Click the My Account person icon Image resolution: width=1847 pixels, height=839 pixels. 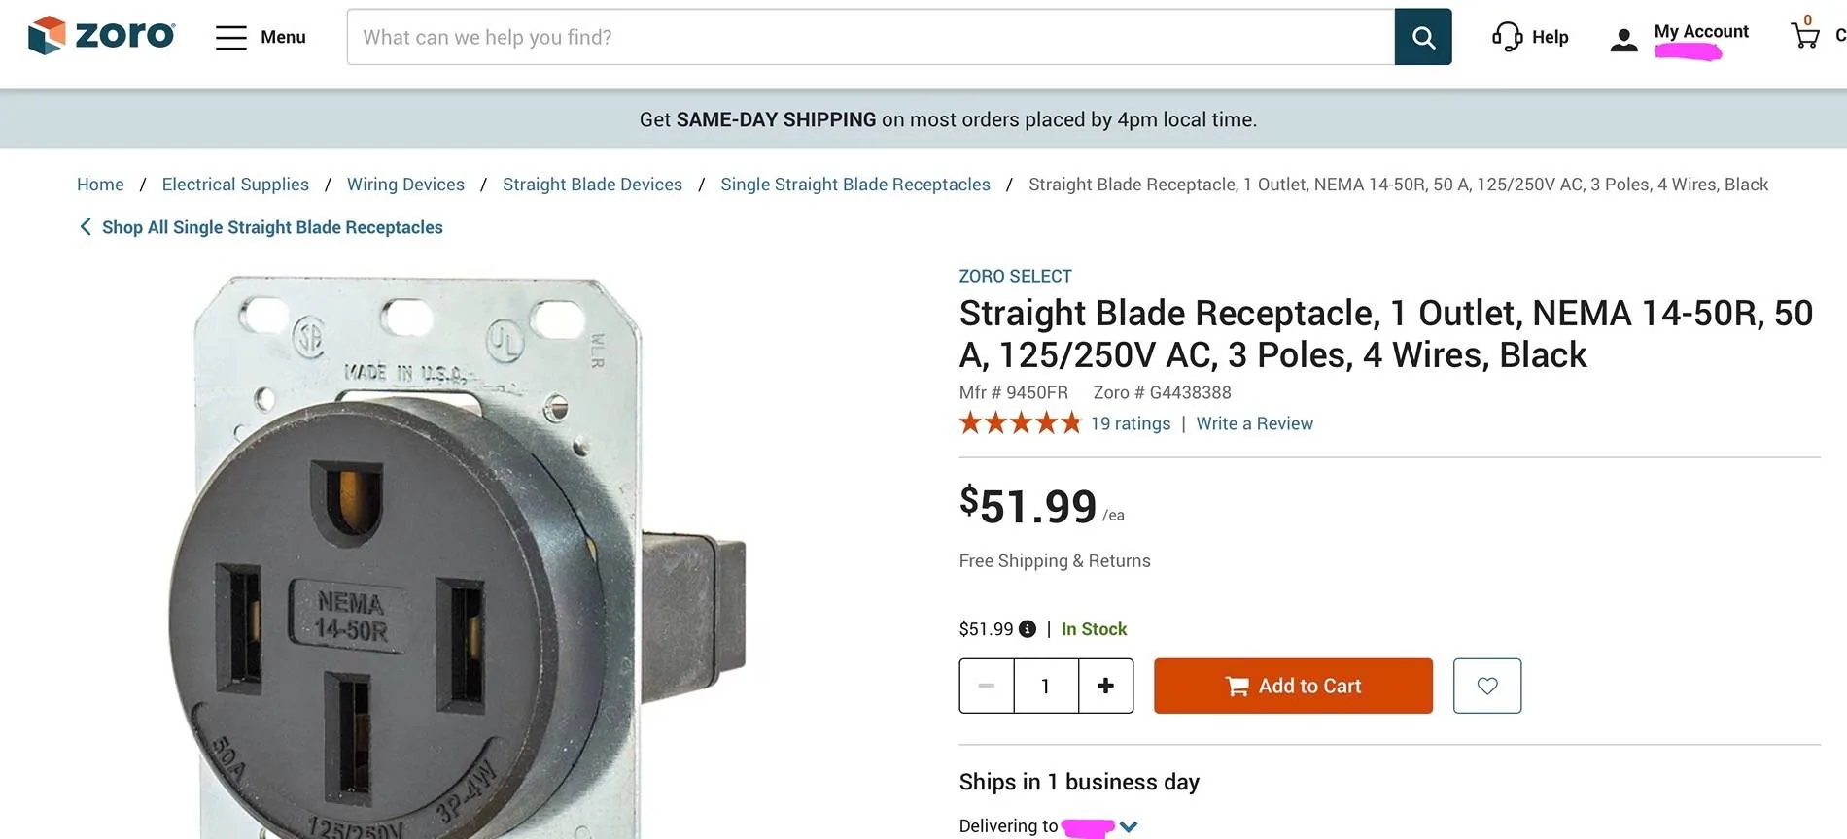click(1622, 39)
